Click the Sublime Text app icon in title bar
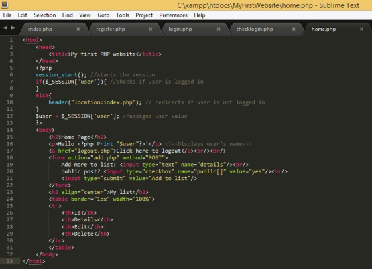This screenshot has height=269, width=372. 5,5
